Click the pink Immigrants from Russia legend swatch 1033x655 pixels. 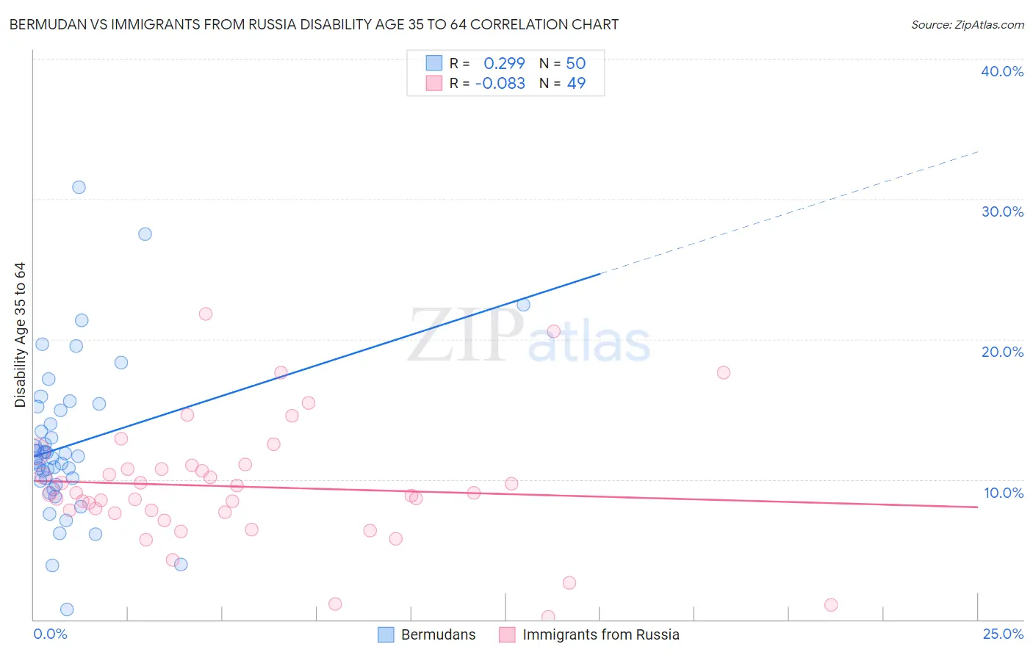(507, 634)
